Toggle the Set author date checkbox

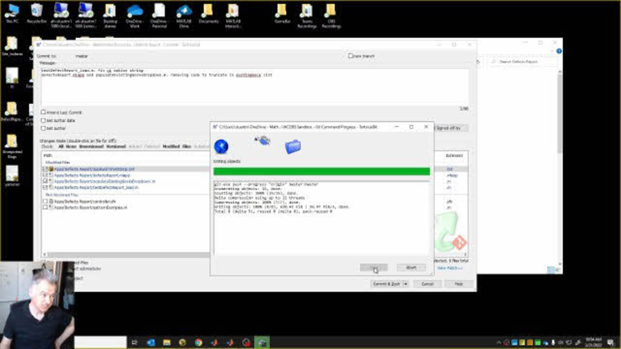[44, 120]
